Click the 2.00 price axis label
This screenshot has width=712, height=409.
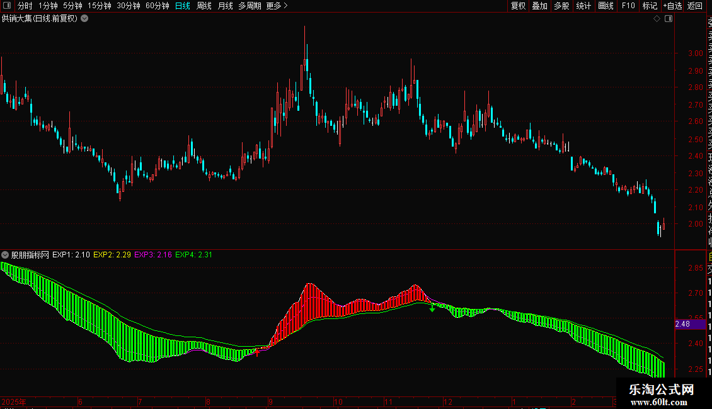coord(696,223)
